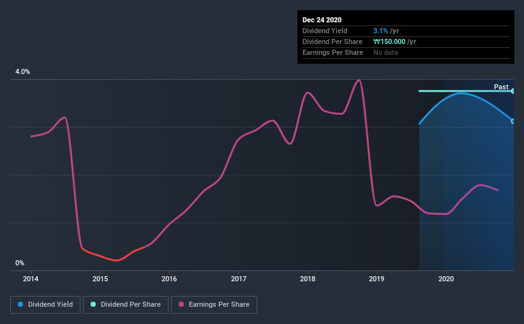Click the teal dot beside Dividend Per Share

94,305
